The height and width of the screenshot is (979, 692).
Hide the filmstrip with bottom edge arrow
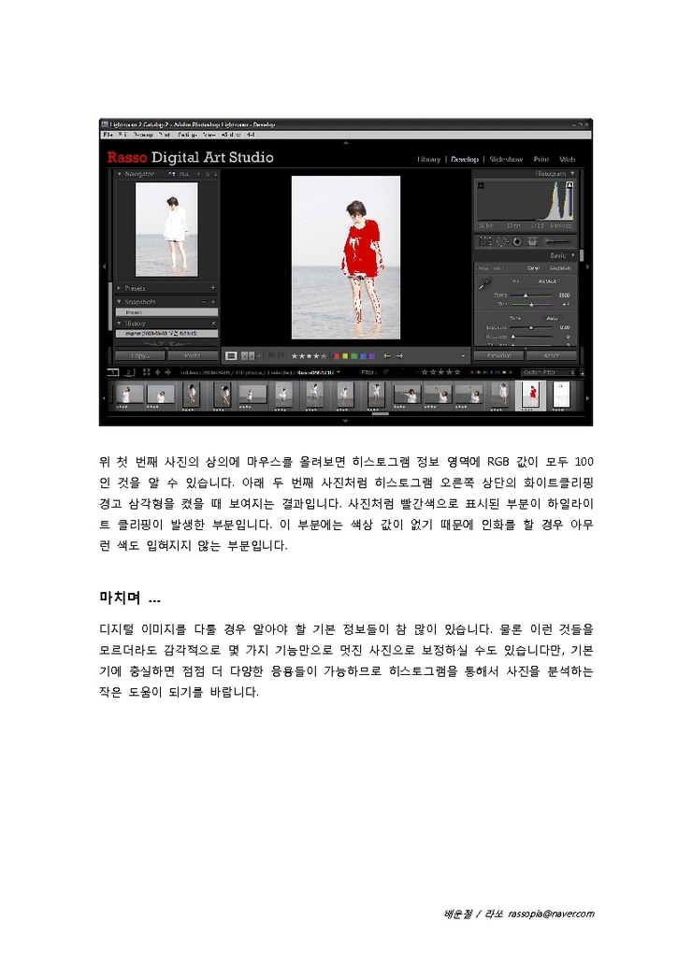point(345,422)
